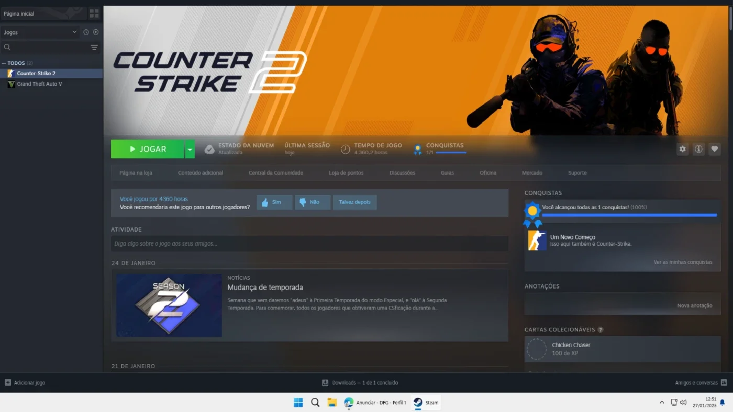The image size is (733, 412).
Task: Open Mudança de temporada news headline
Action: tap(265, 288)
